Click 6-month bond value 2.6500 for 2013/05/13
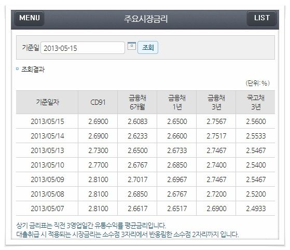The image size is (290, 250). 137,150
